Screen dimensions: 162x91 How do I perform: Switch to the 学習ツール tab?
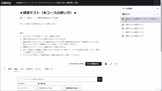49,69
